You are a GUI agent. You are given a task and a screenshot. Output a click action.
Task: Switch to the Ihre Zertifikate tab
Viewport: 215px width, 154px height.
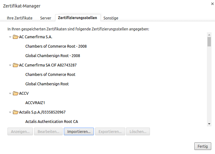click(x=20, y=18)
